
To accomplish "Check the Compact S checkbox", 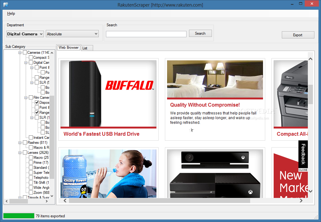I will 31,58.
